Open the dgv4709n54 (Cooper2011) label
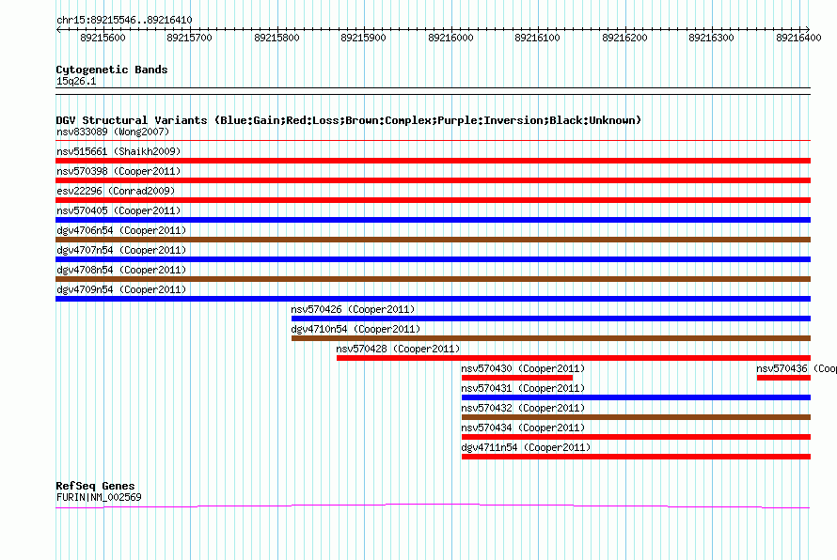The width and height of the screenshot is (837, 560). click(121, 289)
